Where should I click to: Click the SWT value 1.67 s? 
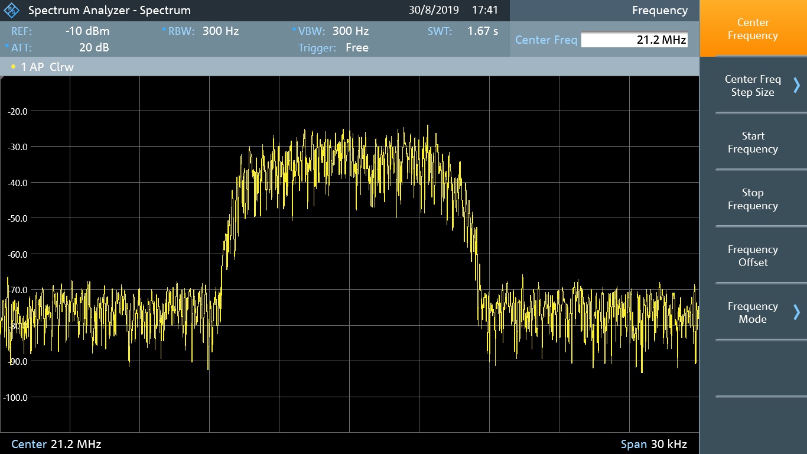[483, 31]
